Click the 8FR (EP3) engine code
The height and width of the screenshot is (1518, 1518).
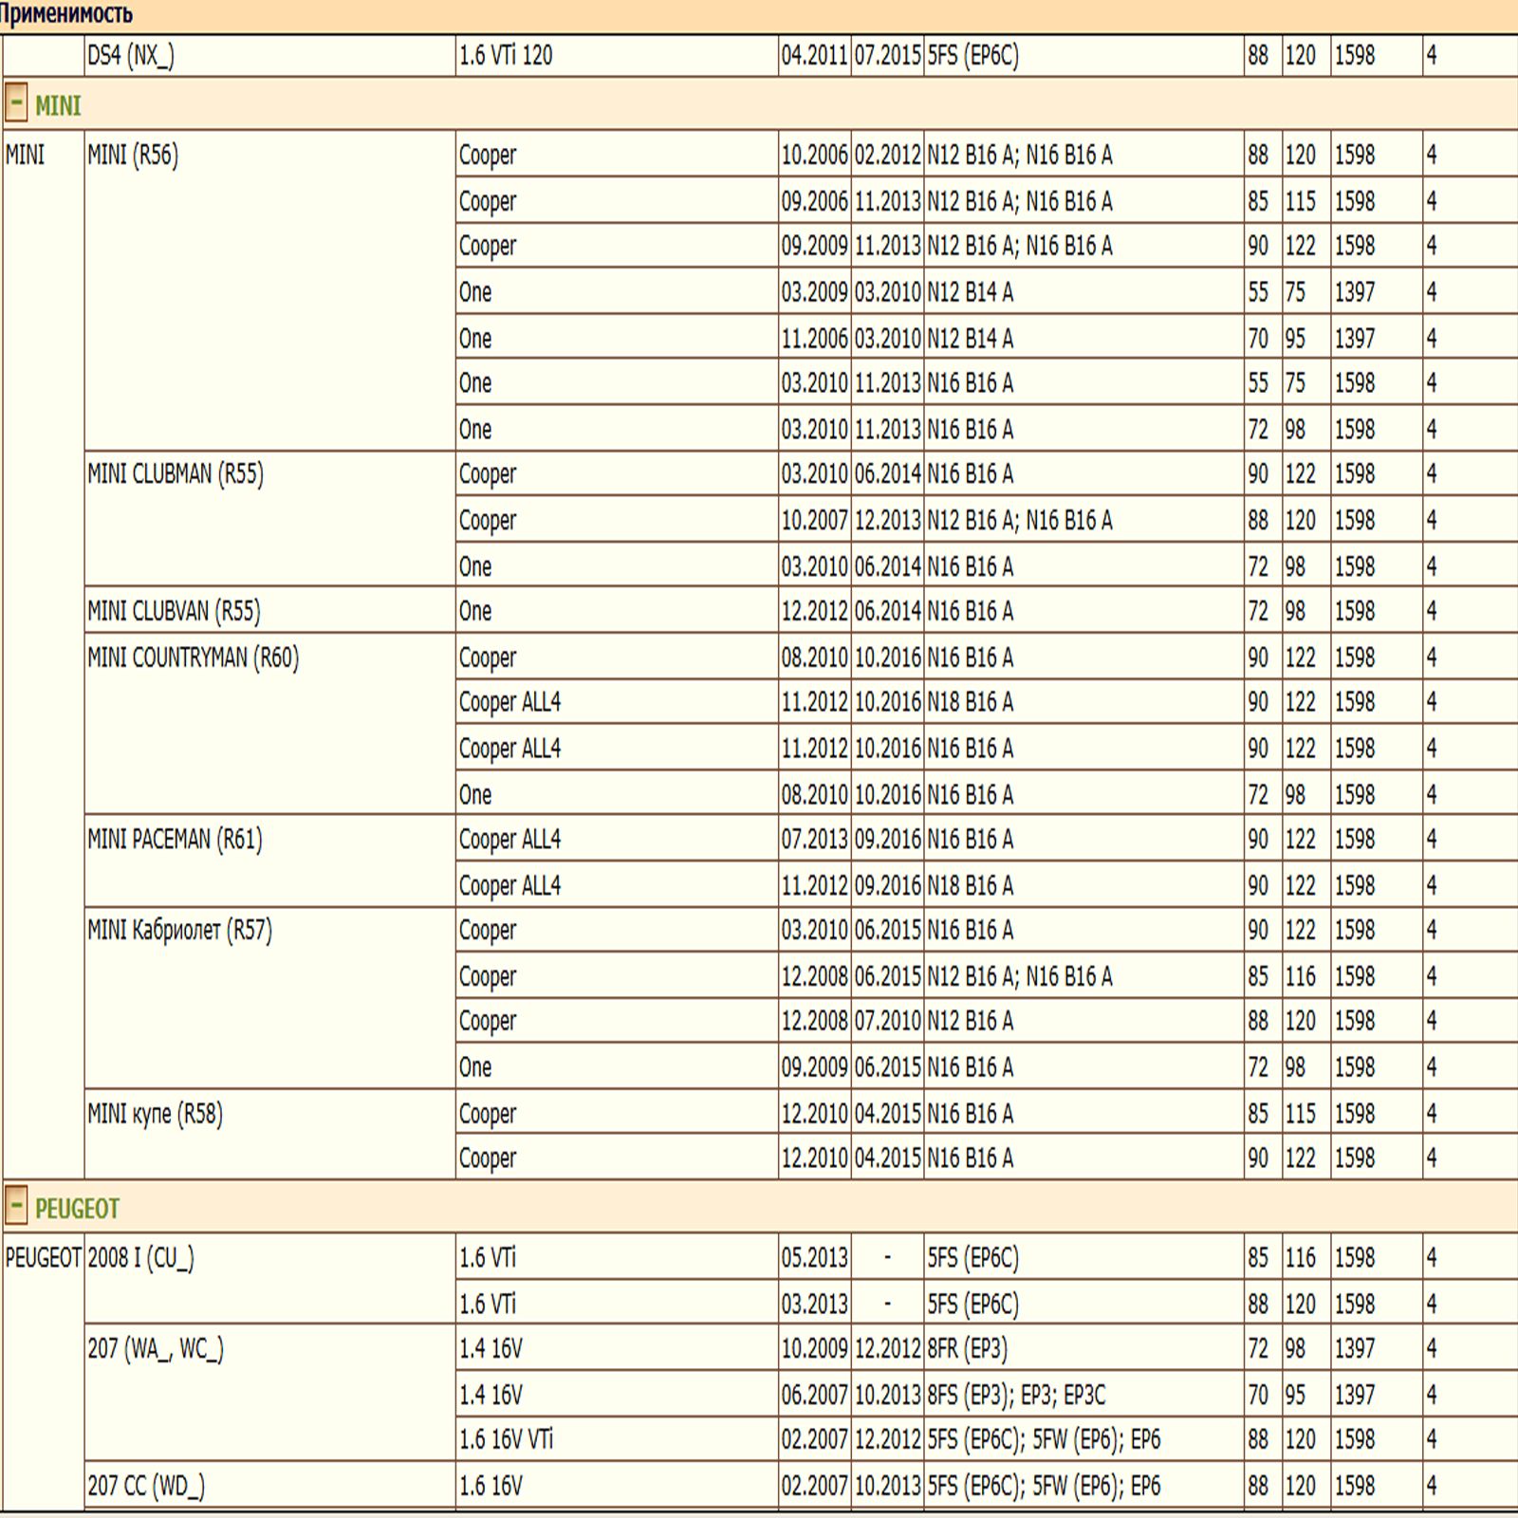(967, 1348)
